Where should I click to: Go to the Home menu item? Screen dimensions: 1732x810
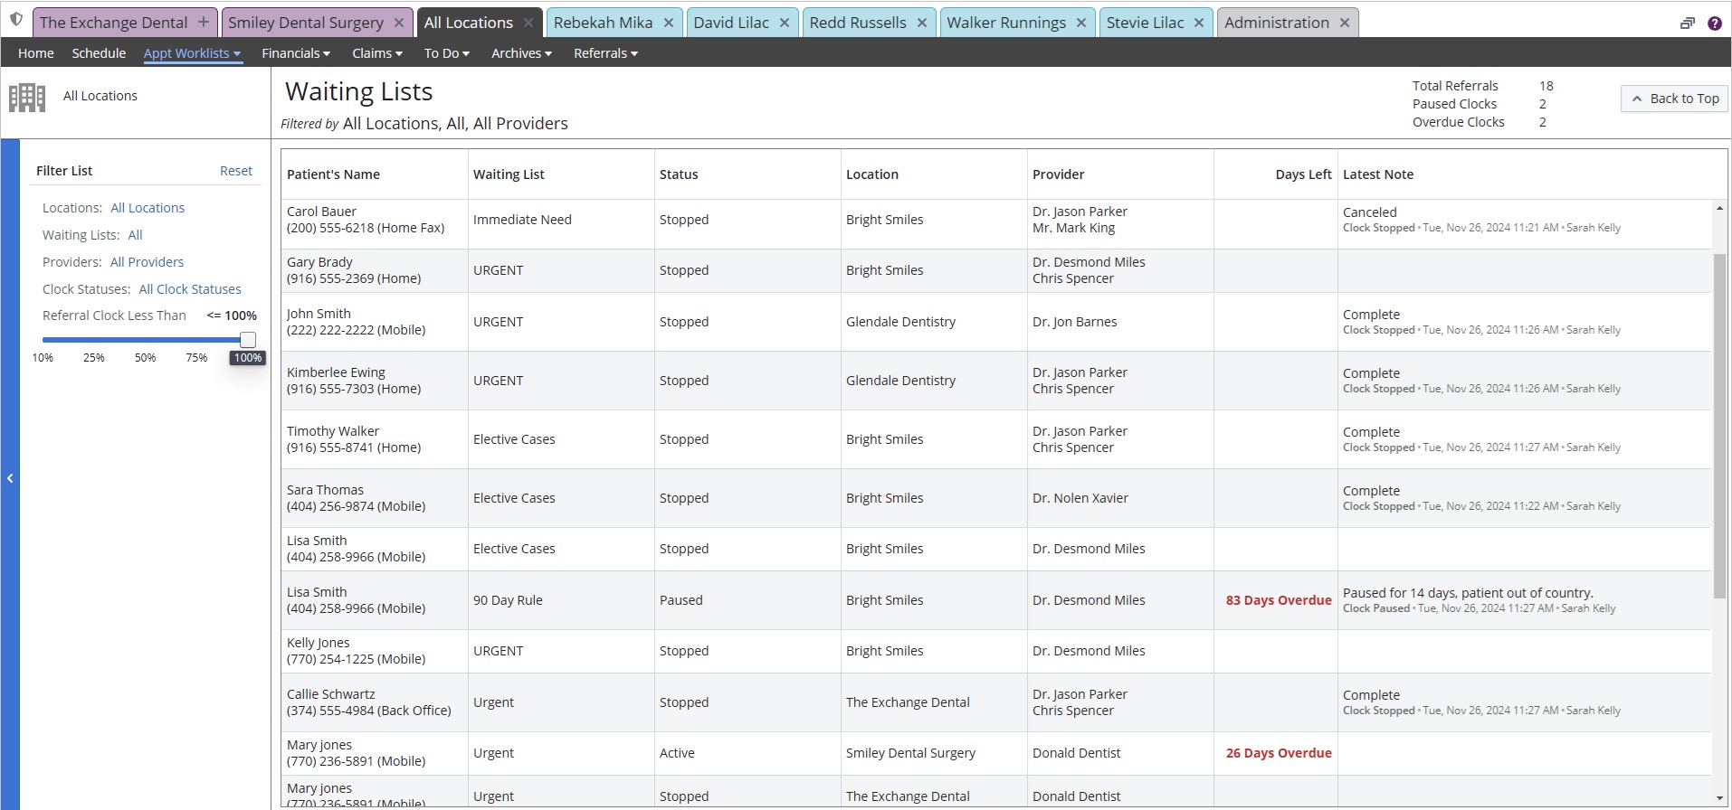pyautogui.click(x=36, y=53)
